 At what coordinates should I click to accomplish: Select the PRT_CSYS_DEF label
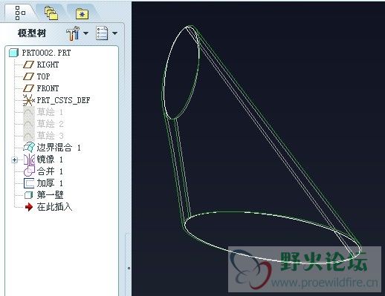pos(63,100)
